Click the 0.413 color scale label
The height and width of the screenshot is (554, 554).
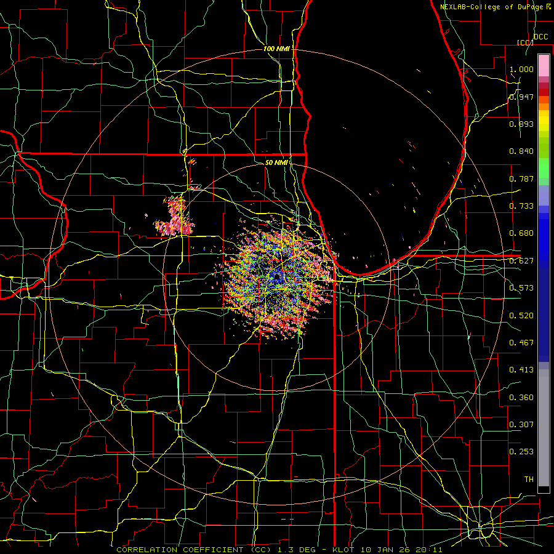pos(521,370)
